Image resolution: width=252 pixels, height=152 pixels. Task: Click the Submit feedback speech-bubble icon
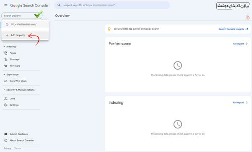(x=6, y=134)
